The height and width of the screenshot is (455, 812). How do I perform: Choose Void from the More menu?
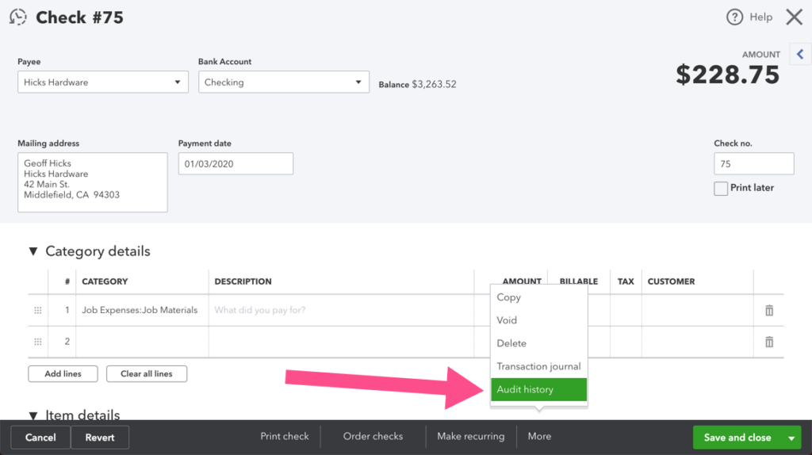(x=538, y=320)
